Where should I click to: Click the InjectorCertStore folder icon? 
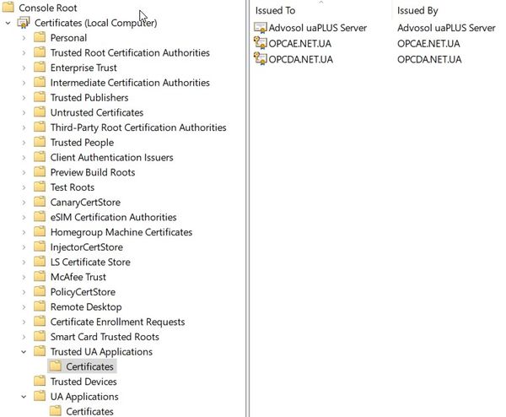coord(40,246)
